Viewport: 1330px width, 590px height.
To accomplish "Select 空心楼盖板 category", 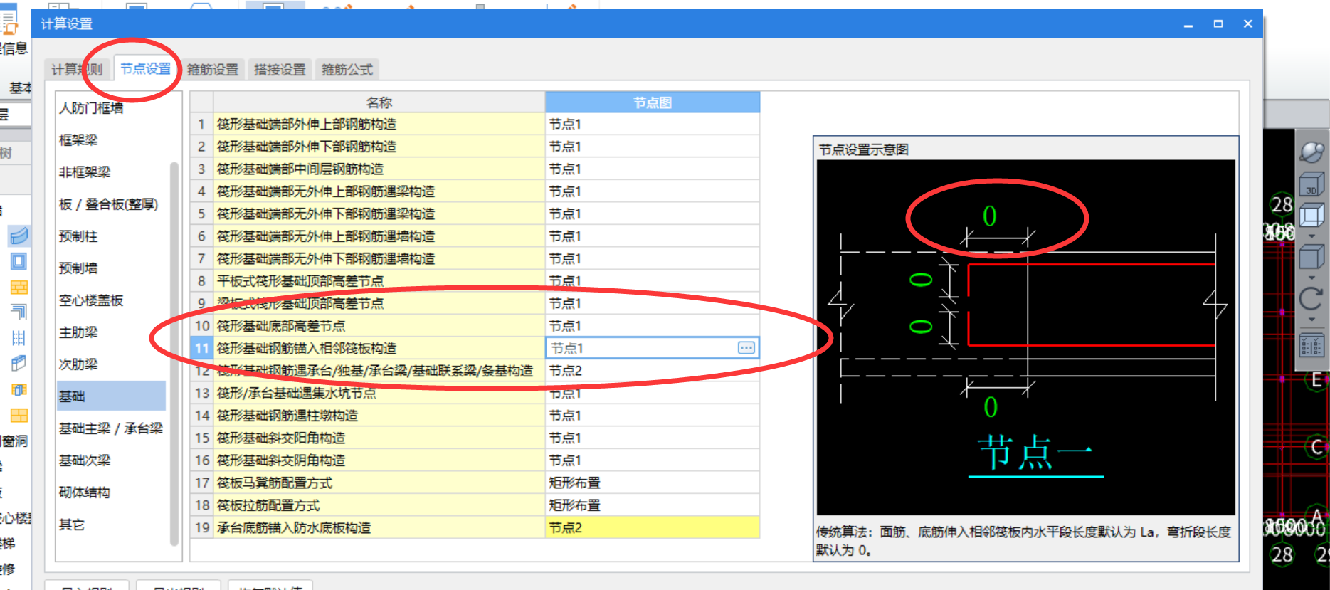I will pyautogui.click(x=91, y=300).
